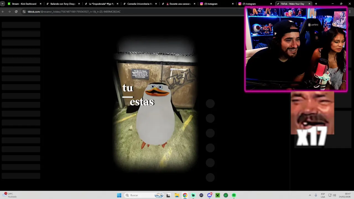Open Task View from the taskbar
Image resolution: width=354 pixels, height=199 pixels.
[168, 195]
